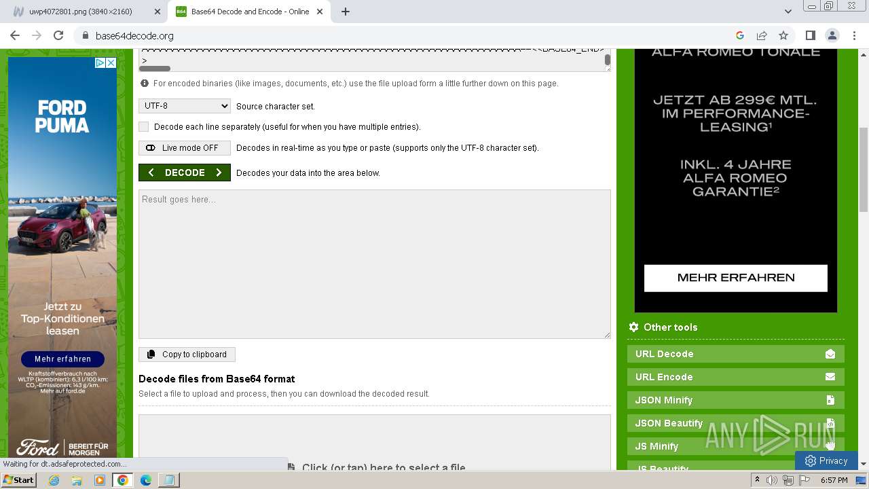Click vertical scrollbar of input box

pyautogui.click(x=608, y=60)
